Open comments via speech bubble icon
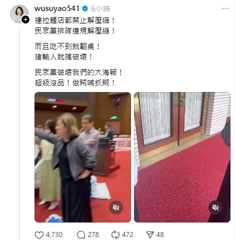 click(x=81, y=235)
